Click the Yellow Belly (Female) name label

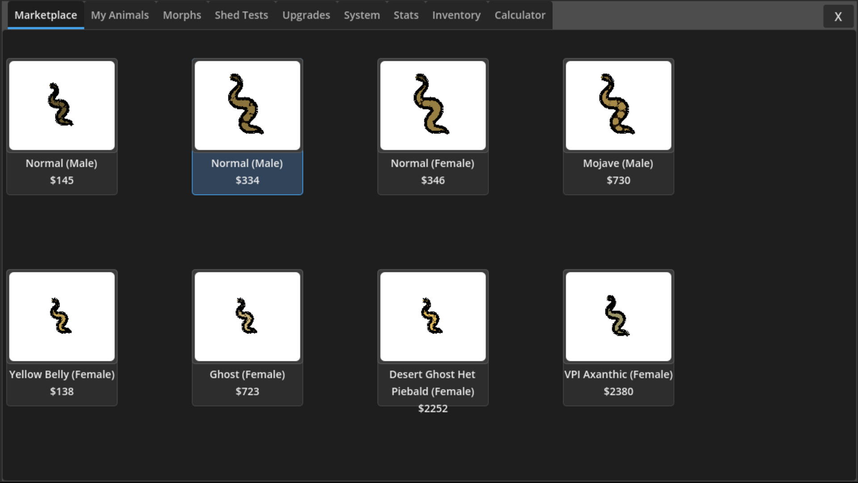click(x=62, y=375)
